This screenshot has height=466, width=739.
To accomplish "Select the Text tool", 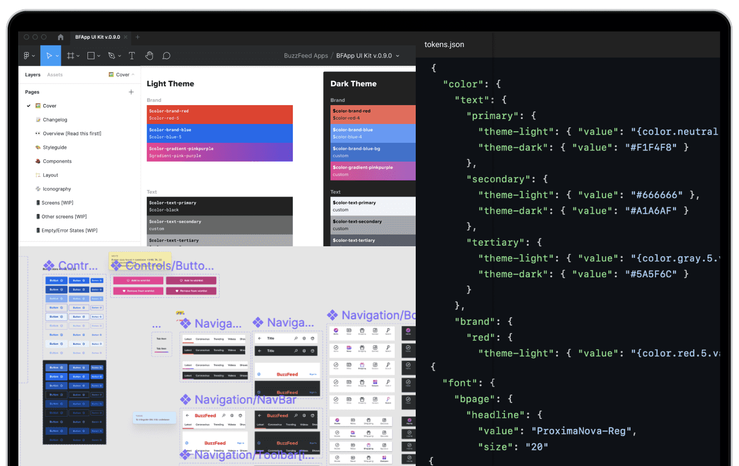I will click(x=132, y=56).
